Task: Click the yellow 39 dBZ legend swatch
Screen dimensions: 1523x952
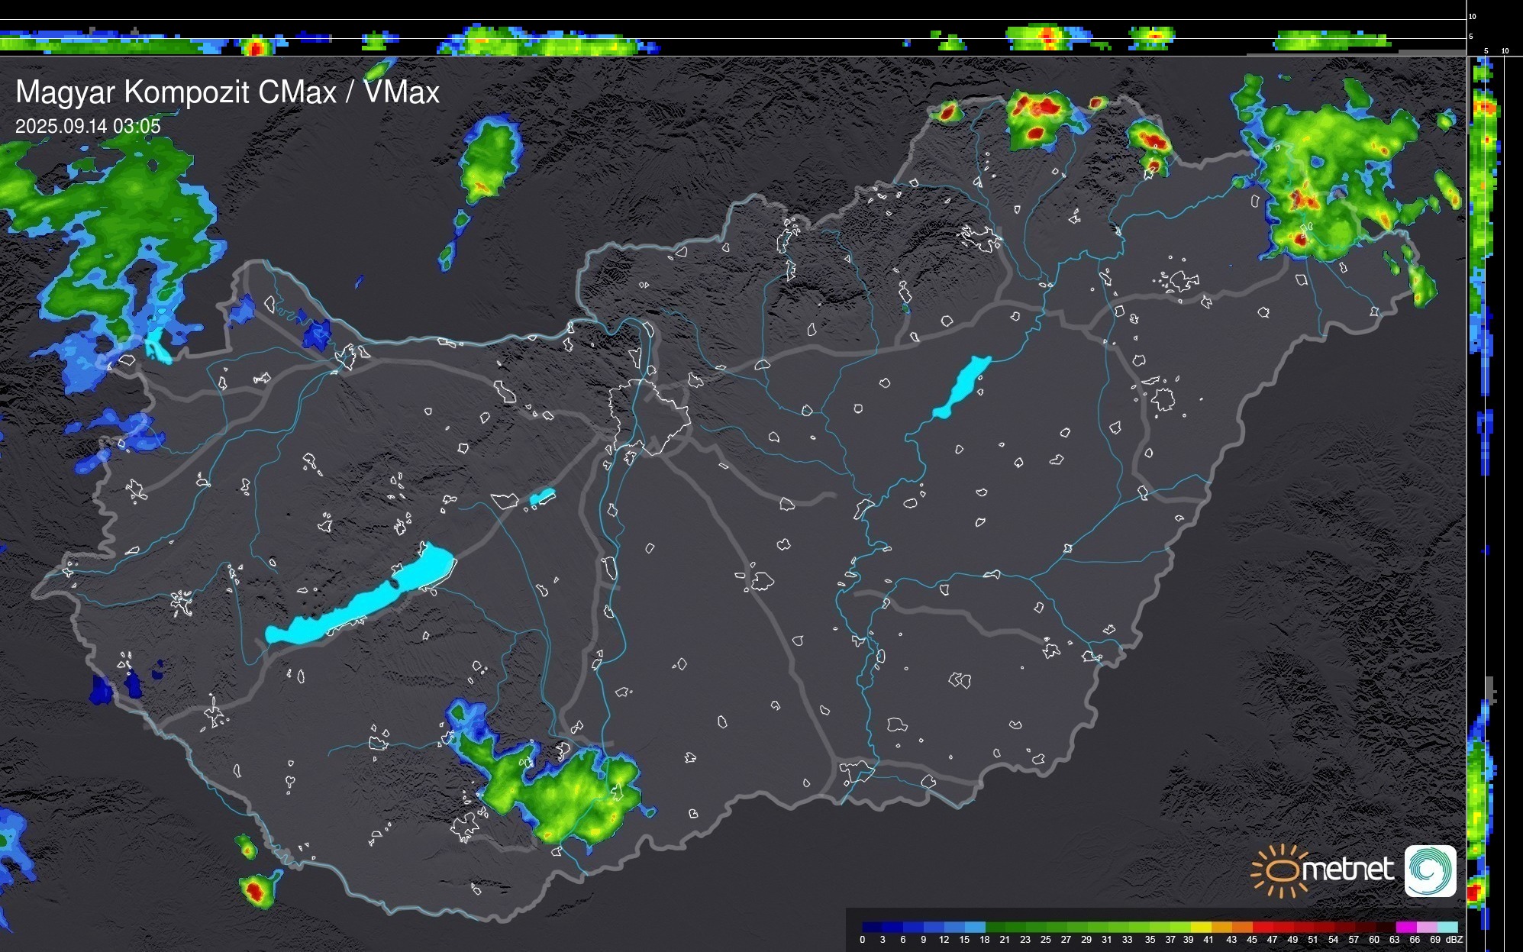Action: coord(1199,927)
